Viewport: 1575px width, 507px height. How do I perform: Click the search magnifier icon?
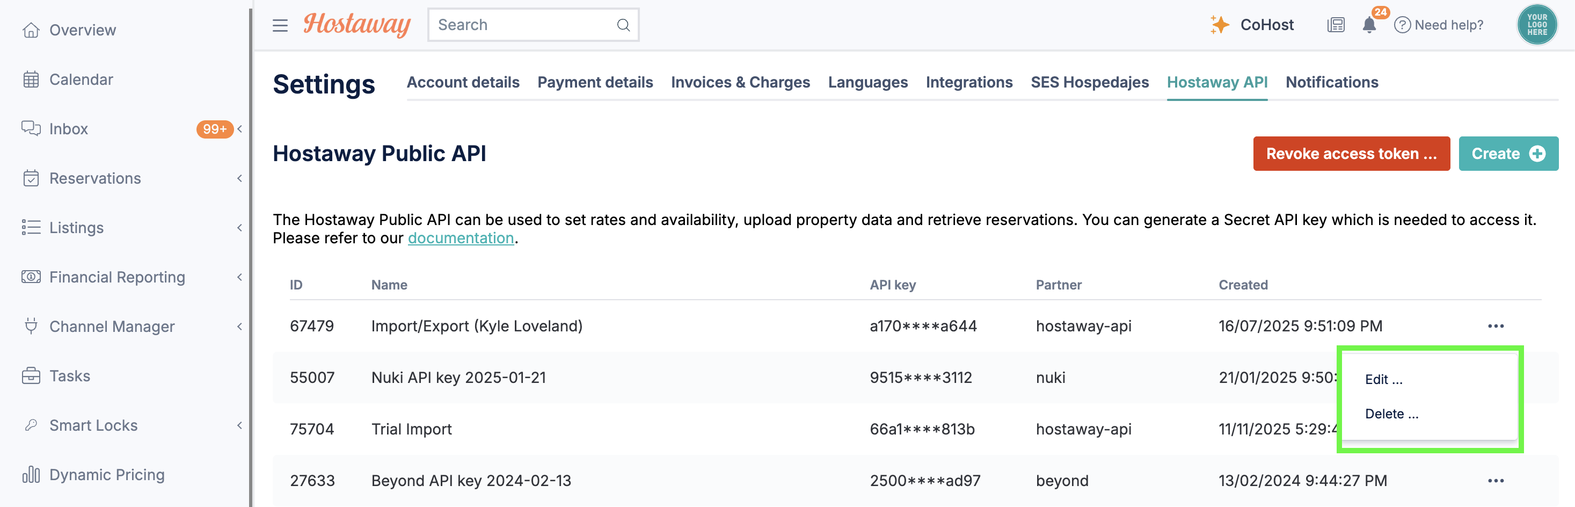623,25
